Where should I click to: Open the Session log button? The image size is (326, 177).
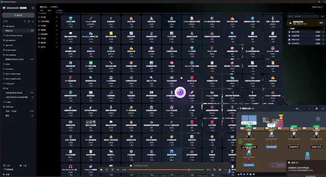point(317,7)
